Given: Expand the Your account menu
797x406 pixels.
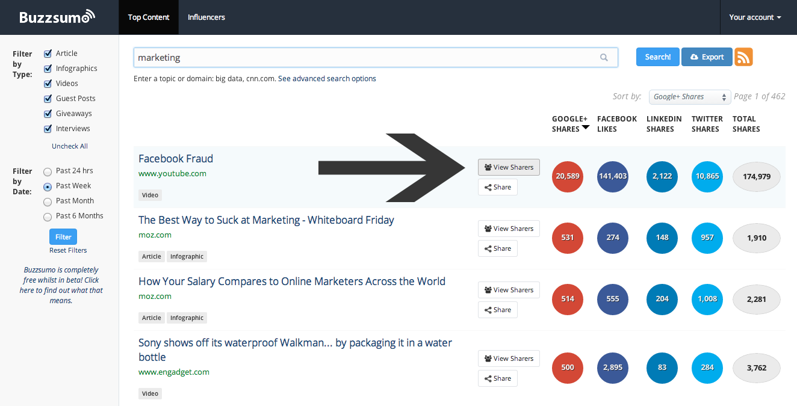Looking at the screenshot, I should pos(755,17).
